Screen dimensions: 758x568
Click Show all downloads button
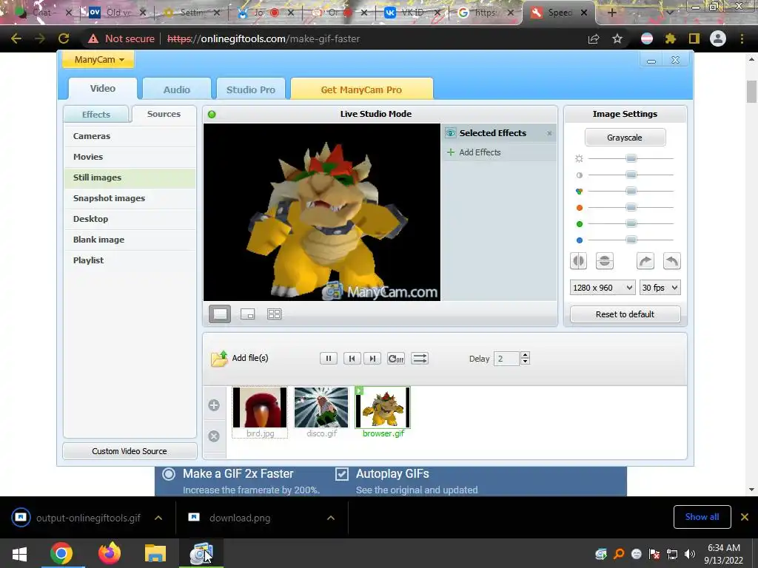tap(702, 517)
